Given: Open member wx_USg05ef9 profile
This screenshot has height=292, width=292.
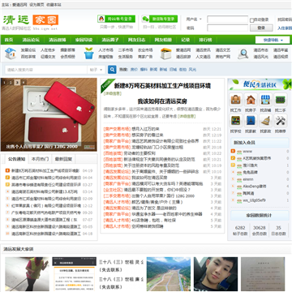Looking at the screenshot, I should pos(254,200).
